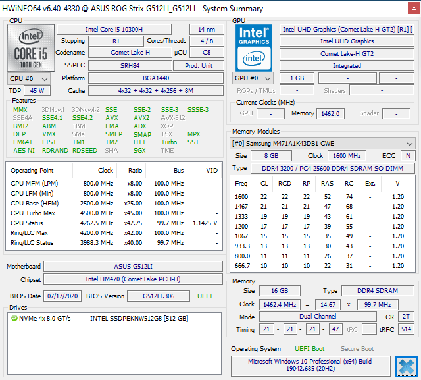The width and height of the screenshot is (421, 380).
Task: Click the BIOS date 07/17/2020 field
Action: tap(62, 296)
